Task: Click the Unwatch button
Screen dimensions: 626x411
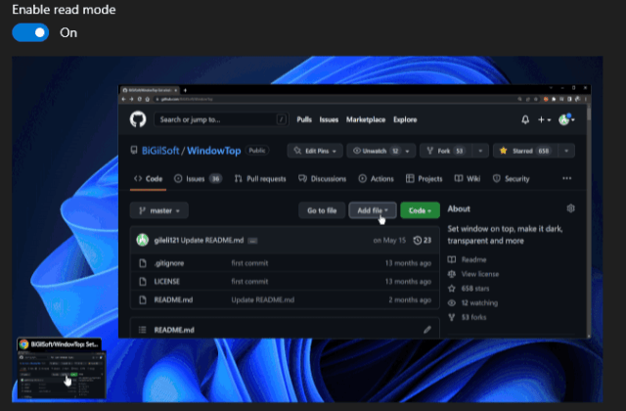Action: click(x=374, y=151)
